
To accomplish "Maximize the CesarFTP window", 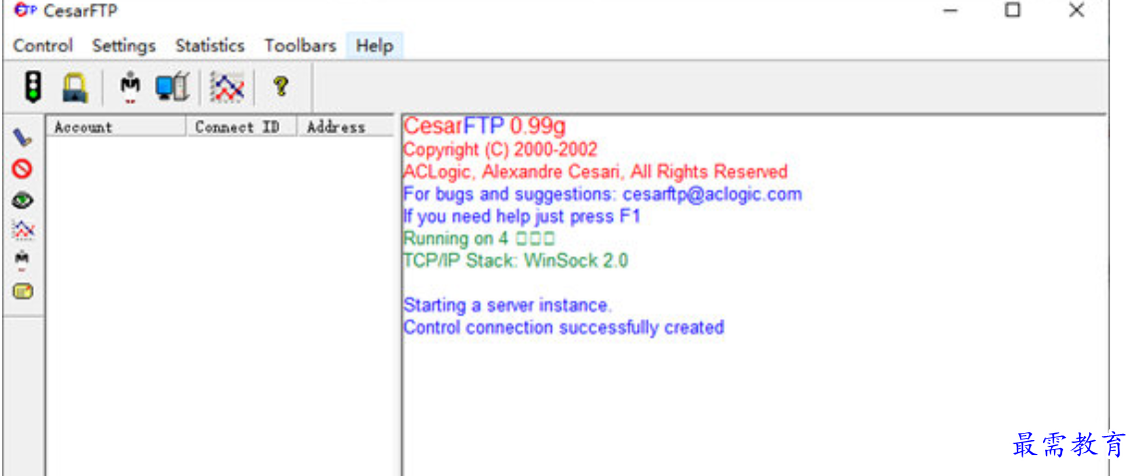I will pos(1012,10).
